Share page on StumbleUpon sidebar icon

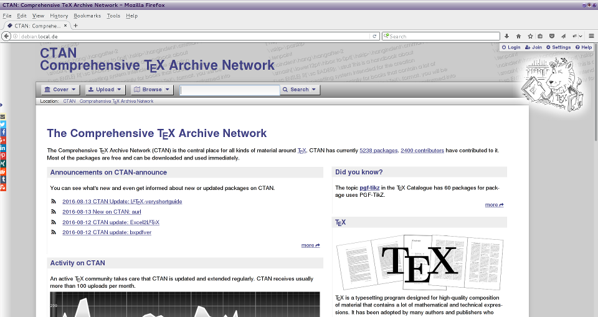pyautogui.click(x=2, y=187)
